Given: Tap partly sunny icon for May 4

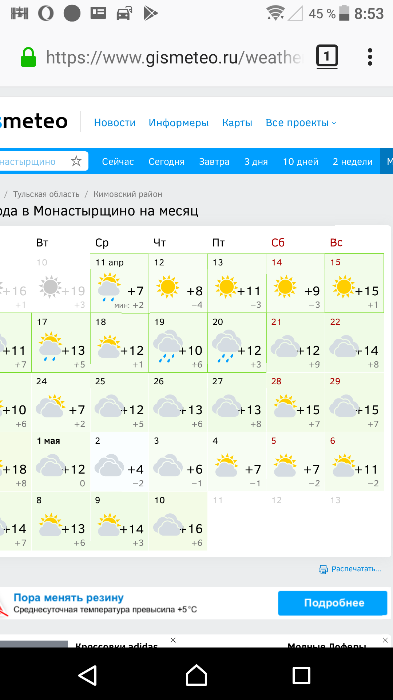Looking at the screenshot, I should click(226, 465).
